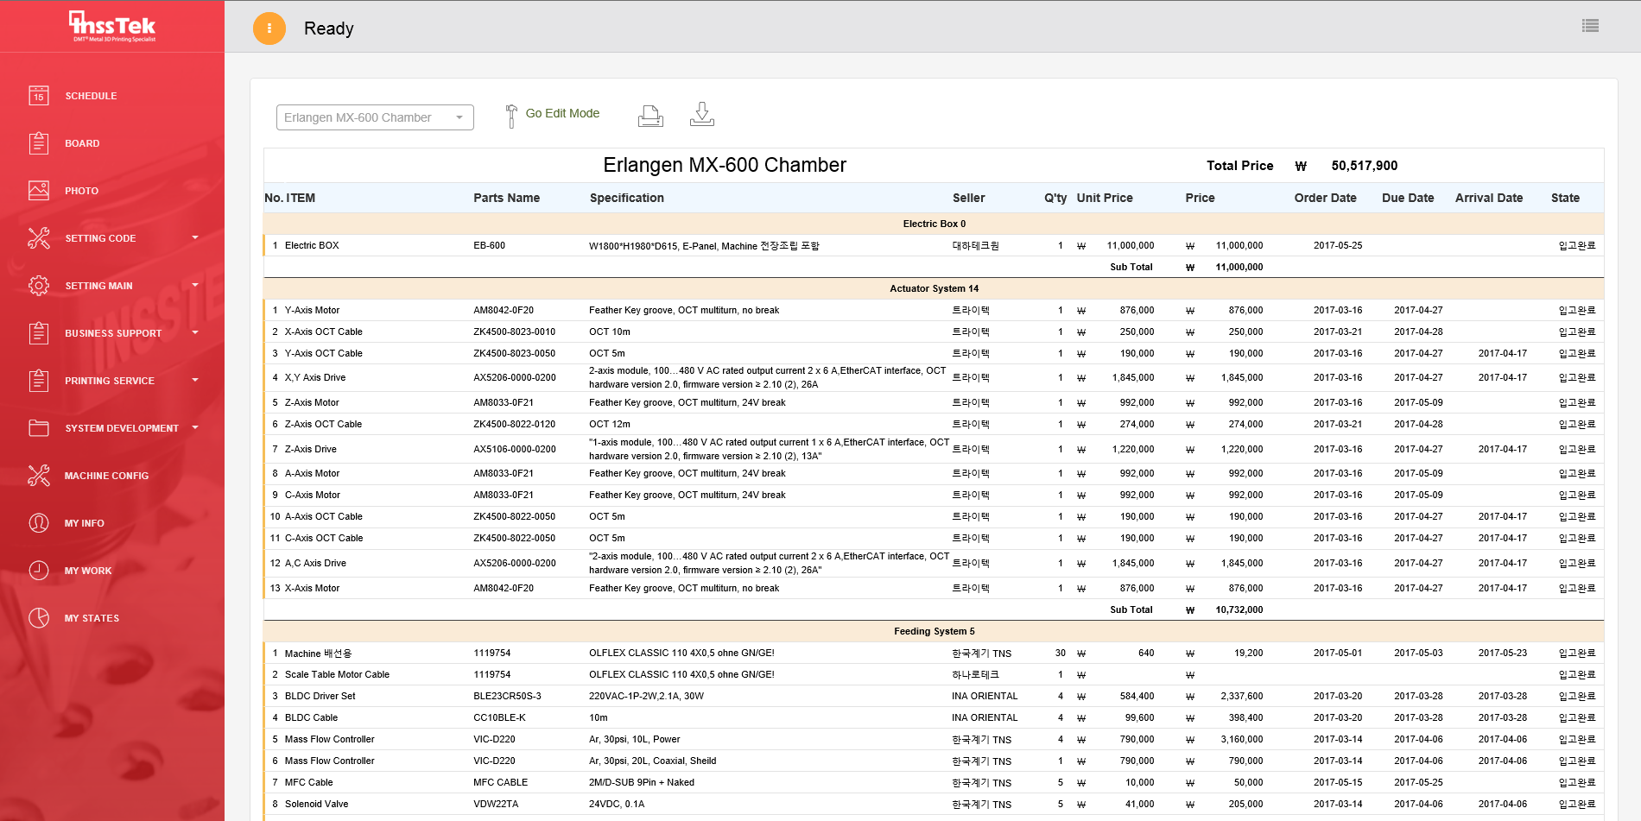Click the print icon in toolbar
The height and width of the screenshot is (821, 1641).
(650, 115)
